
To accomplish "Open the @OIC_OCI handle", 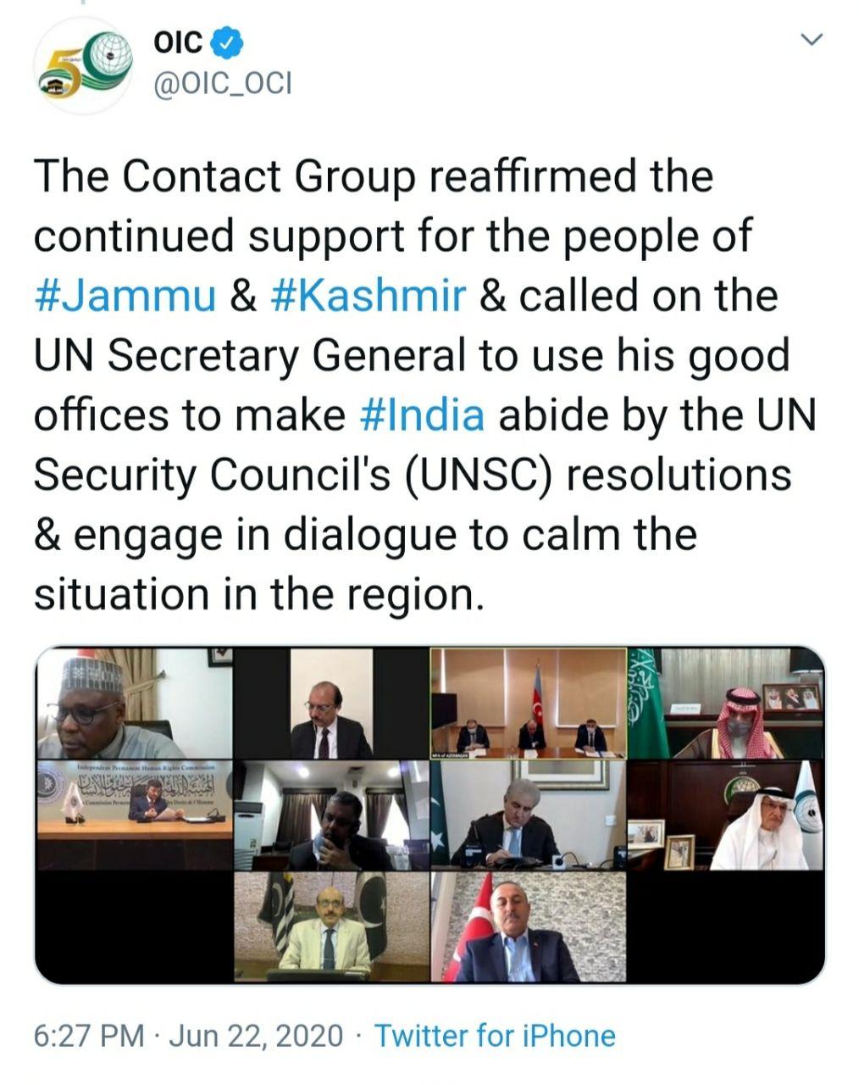I will (222, 84).
